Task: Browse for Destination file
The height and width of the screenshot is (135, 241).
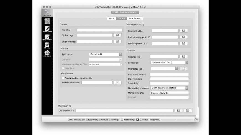Action: (179, 110)
